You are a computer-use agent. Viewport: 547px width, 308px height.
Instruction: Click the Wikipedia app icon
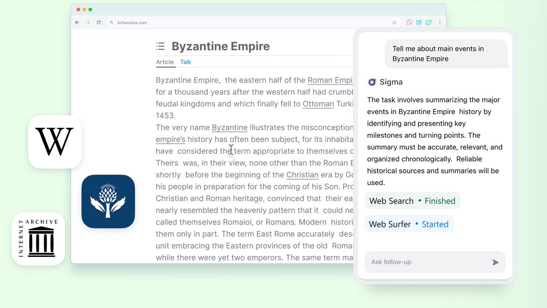55,142
